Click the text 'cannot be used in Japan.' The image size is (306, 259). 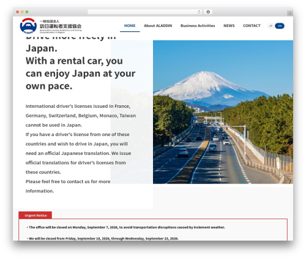pos(54,125)
